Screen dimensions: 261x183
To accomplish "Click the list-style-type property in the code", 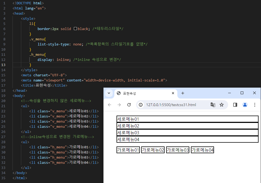I will click(x=53, y=44).
